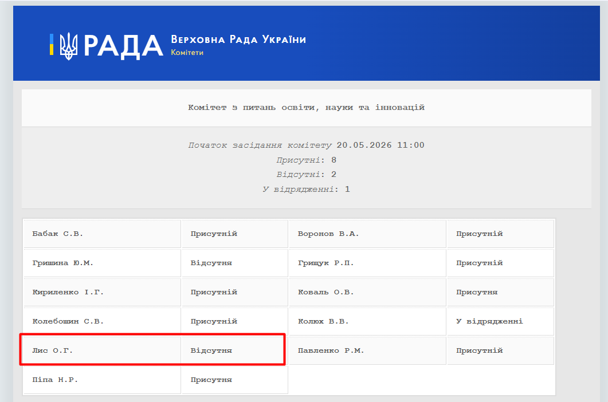Screen dimensions: 608x402
Task: Select the name Павленко Р.М.
Action: [x=331, y=350]
